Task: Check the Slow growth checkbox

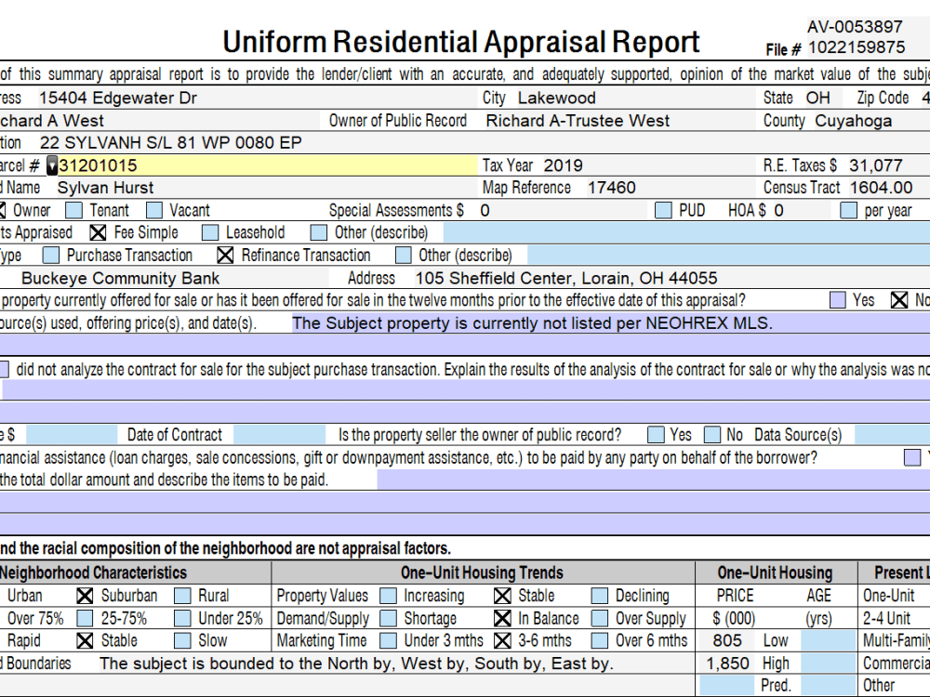Action: pyautogui.click(x=182, y=640)
